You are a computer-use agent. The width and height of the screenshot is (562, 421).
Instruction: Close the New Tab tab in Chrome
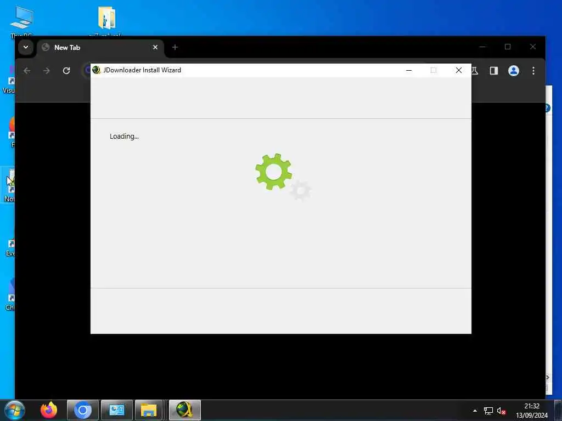click(155, 47)
